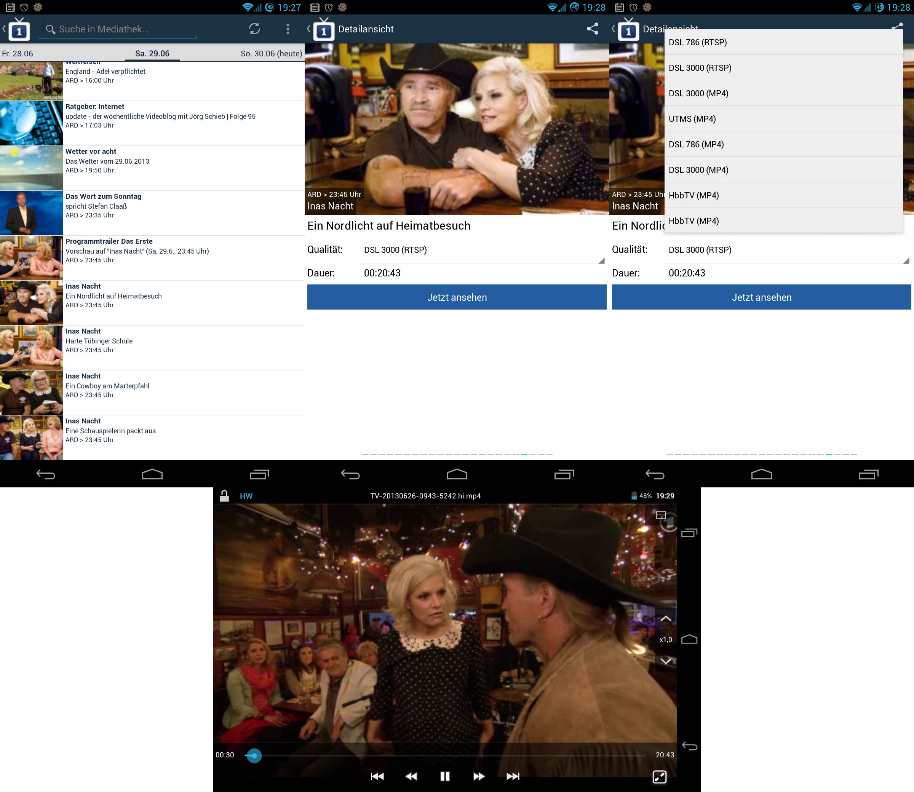Switch to the Fr. 28.06 tab
Screen dimensions: 914x792
coord(17,53)
